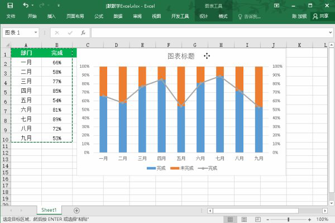Open the Sheet1 worksheet tab
The image size is (335, 223).
[49, 210]
